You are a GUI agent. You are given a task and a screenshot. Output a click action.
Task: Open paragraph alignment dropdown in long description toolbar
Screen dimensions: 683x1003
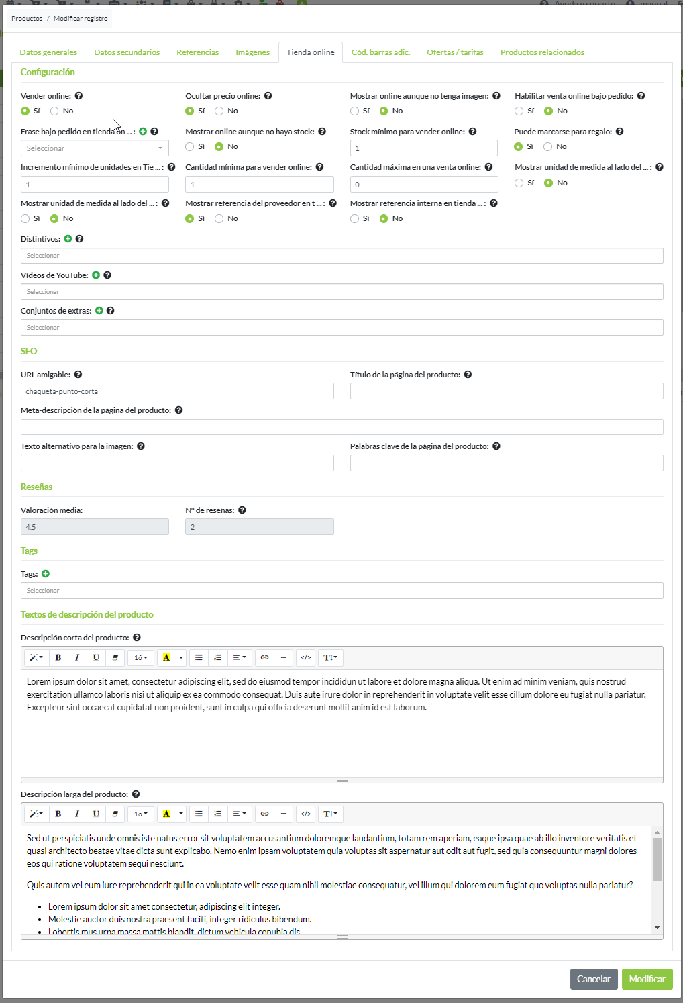tap(239, 814)
